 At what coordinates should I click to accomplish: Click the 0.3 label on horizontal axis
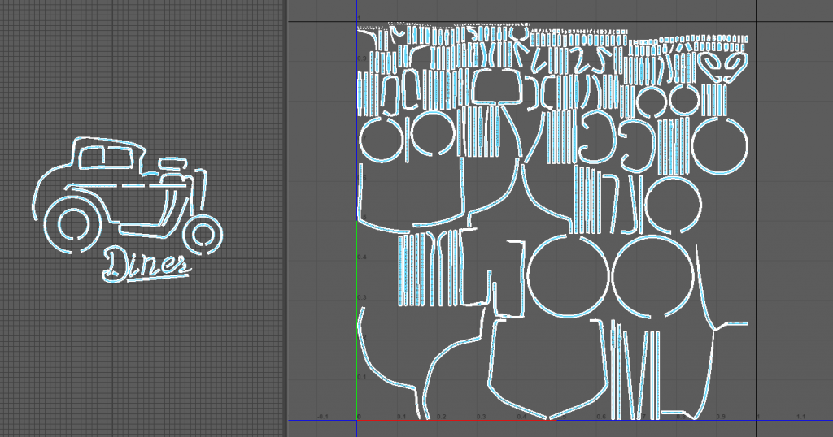[481, 417]
